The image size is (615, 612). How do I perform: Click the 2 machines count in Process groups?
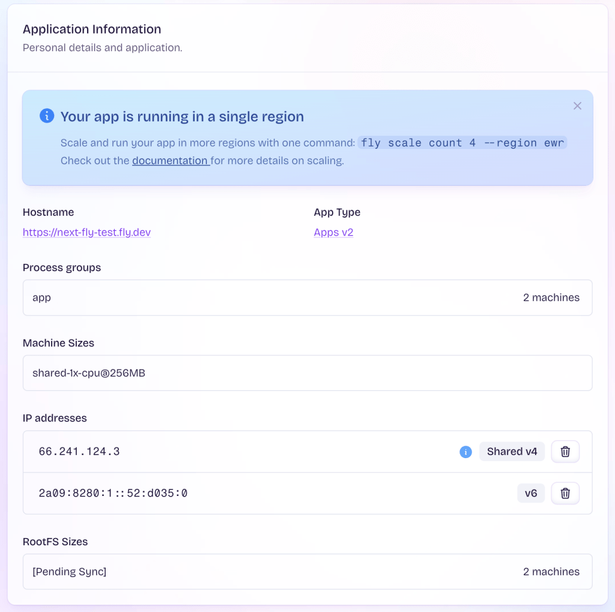tap(551, 298)
